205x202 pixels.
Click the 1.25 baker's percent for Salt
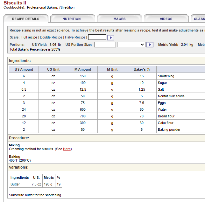142,89
